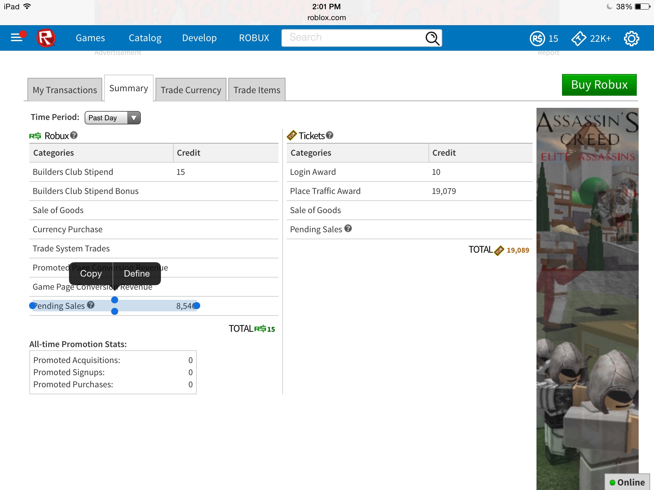
Task: Open the Robux balance icon
Action: (537, 39)
